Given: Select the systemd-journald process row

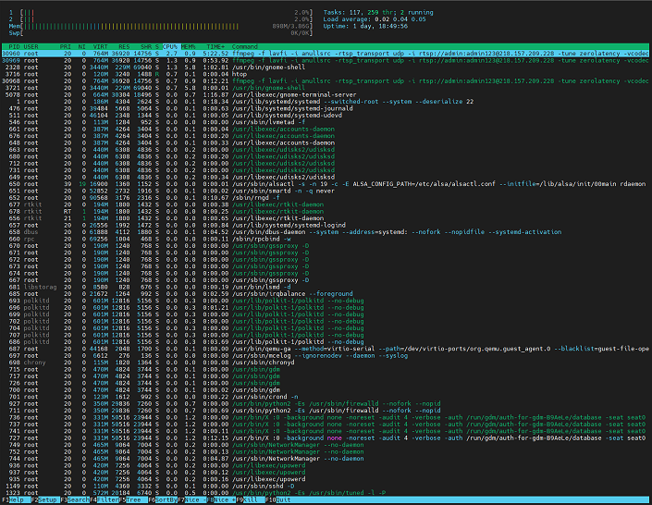Looking at the screenshot, I should [326, 108].
